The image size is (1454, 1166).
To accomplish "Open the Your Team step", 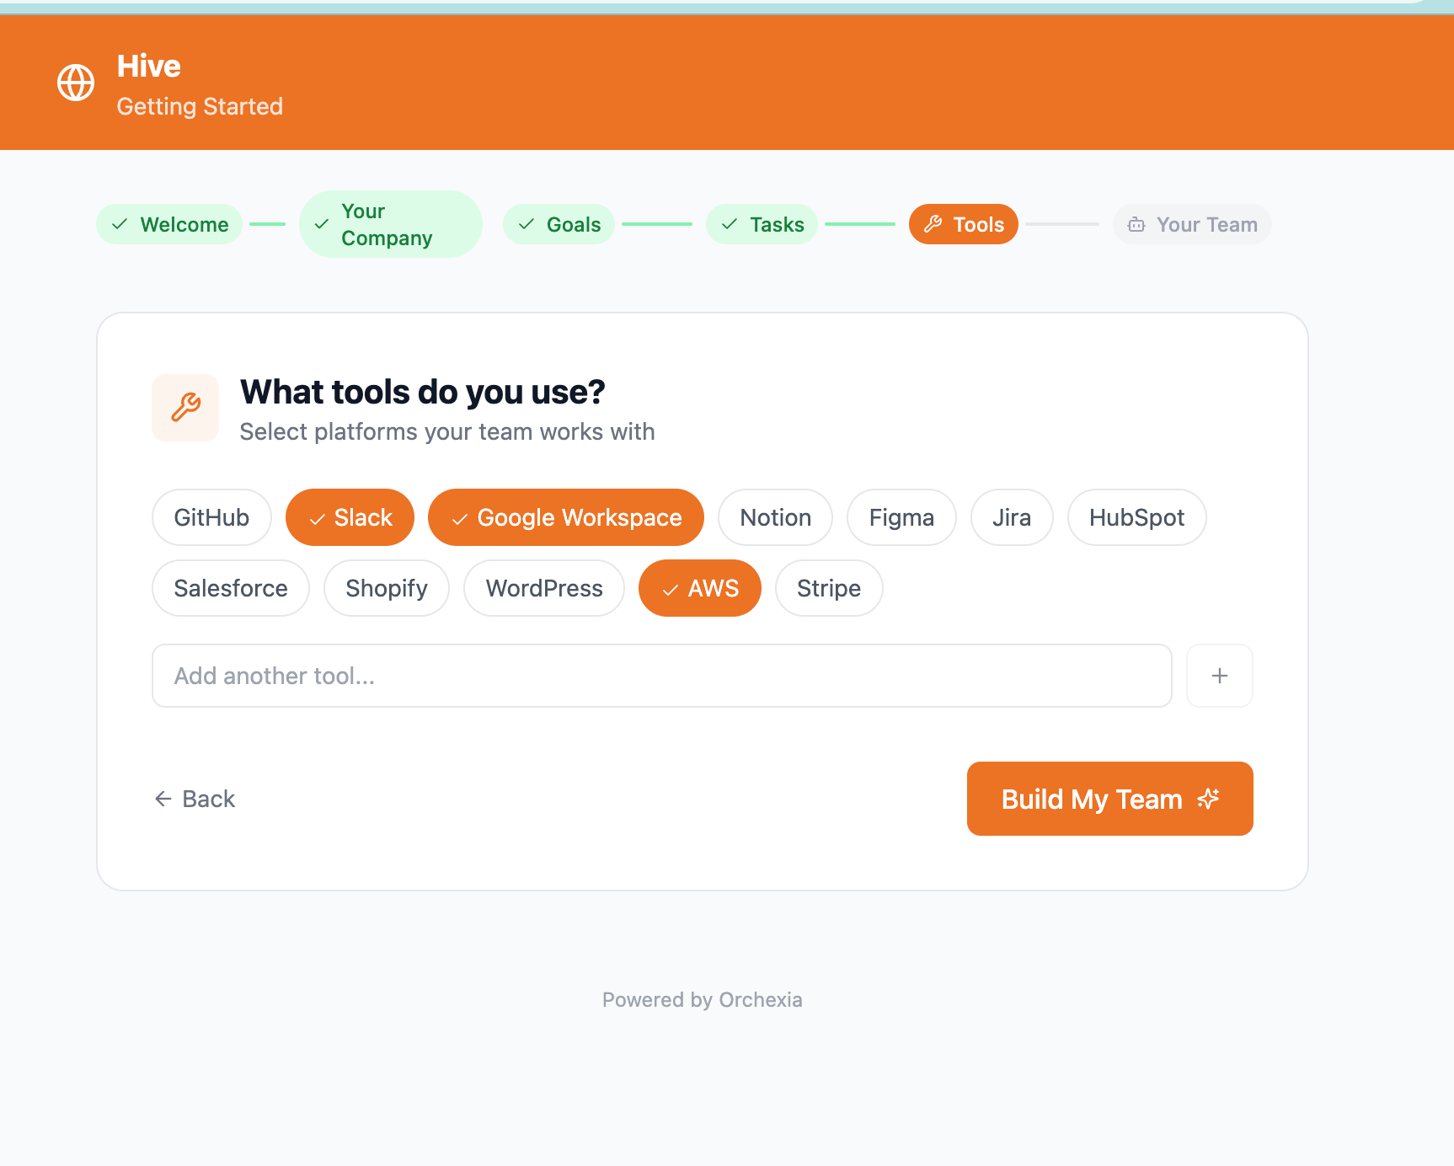I will click(x=1192, y=224).
